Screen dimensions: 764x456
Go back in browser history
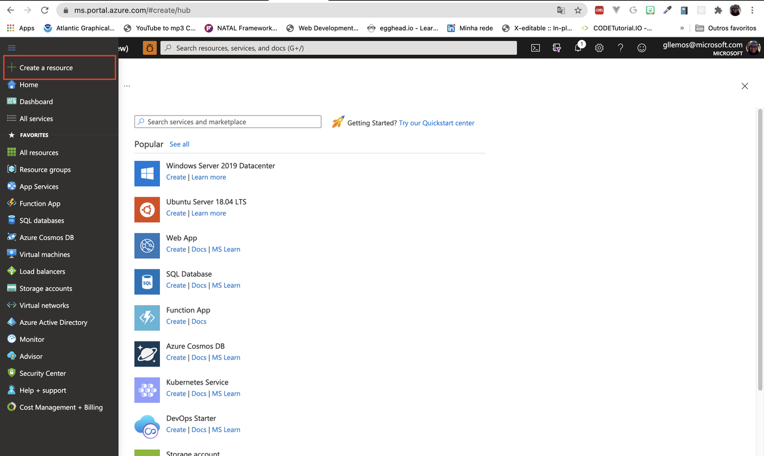[x=10, y=10]
